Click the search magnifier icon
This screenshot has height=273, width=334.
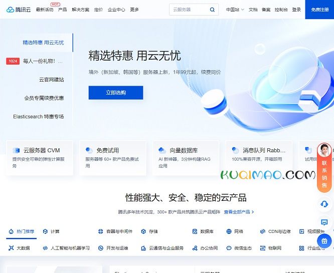click(212, 10)
